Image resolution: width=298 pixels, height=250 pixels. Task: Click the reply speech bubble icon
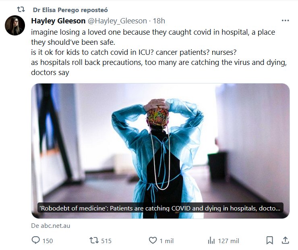click(x=36, y=240)
